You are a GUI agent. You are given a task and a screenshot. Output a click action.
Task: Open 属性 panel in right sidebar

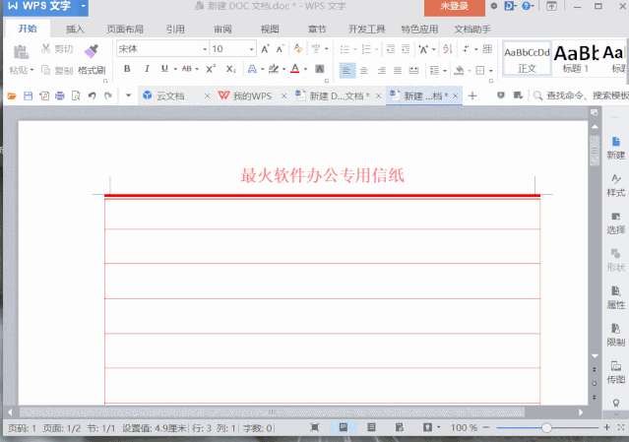[x=616, y=297]
